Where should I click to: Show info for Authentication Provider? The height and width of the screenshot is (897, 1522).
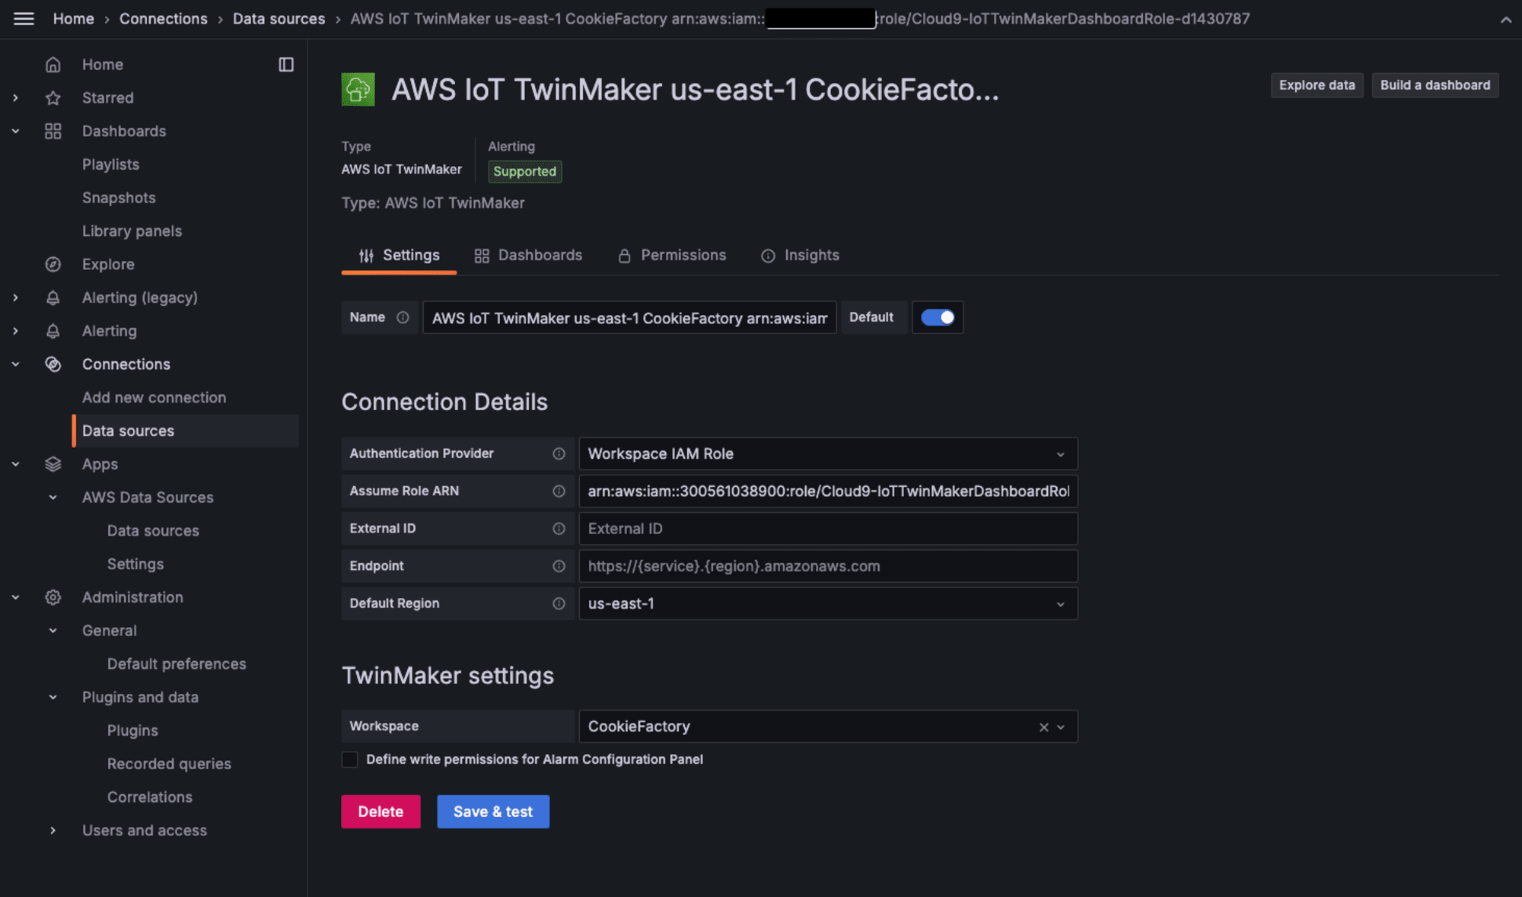559,453
